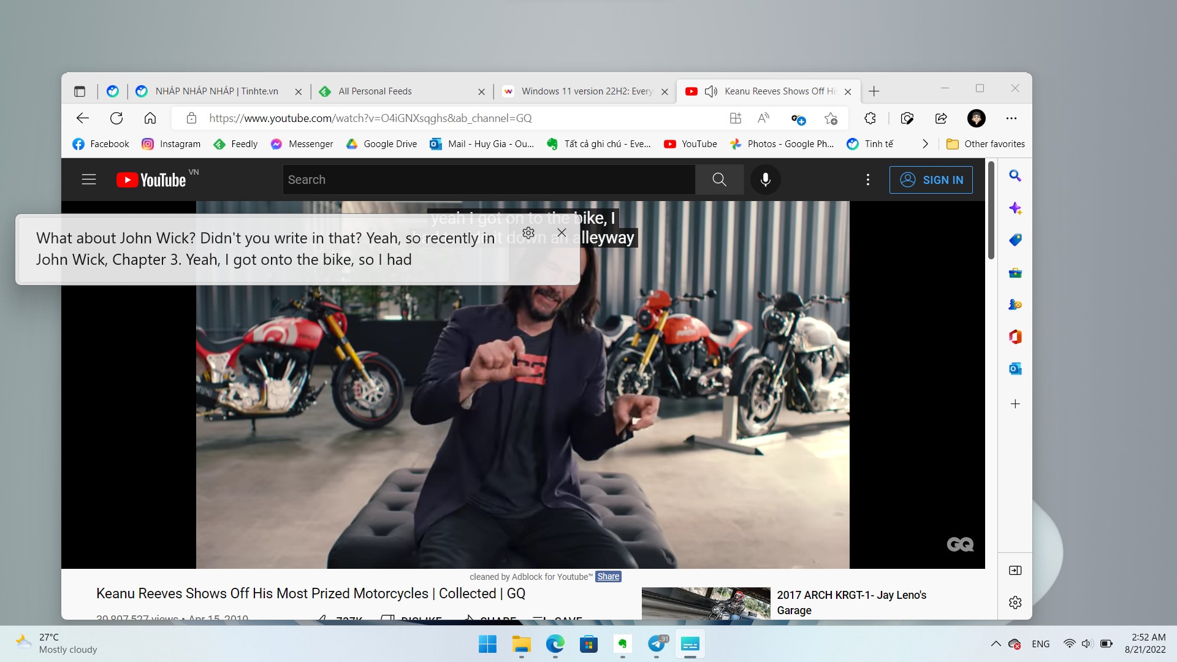This screenshot has height=662, width=1177.
Task: Open Edge sidebar settings gear
Action: (x=1015, y=603)
